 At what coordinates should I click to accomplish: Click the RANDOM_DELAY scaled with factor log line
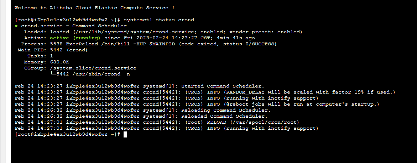coord(205,92)
